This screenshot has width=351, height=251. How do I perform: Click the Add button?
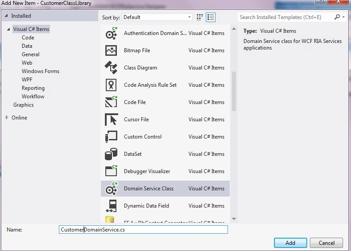(290, 243)
